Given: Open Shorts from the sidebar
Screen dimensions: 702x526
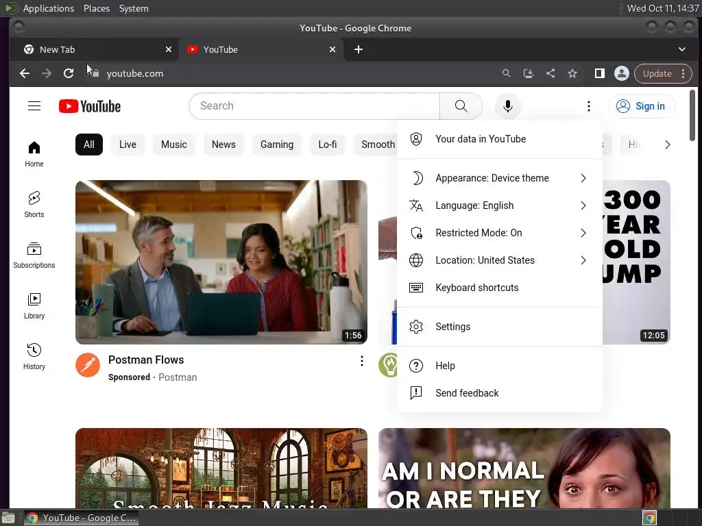Looking at the screenshot, I should coord(34,205).
